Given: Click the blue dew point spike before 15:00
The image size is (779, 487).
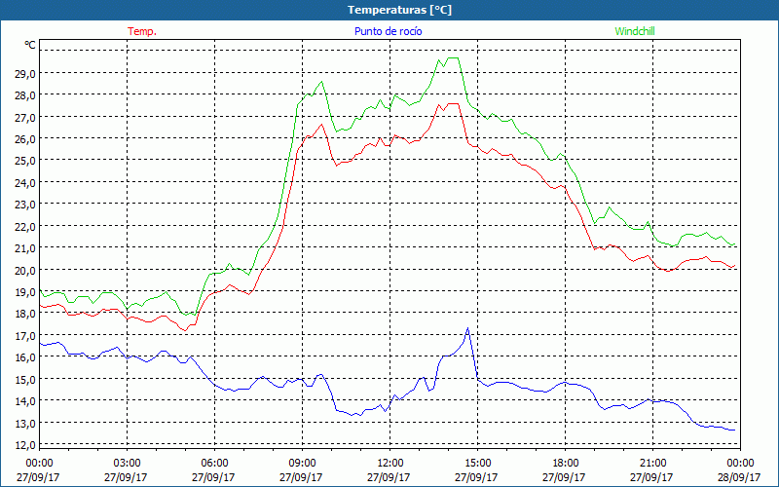Looking at the screenshot, I should [x=467, y=328].
